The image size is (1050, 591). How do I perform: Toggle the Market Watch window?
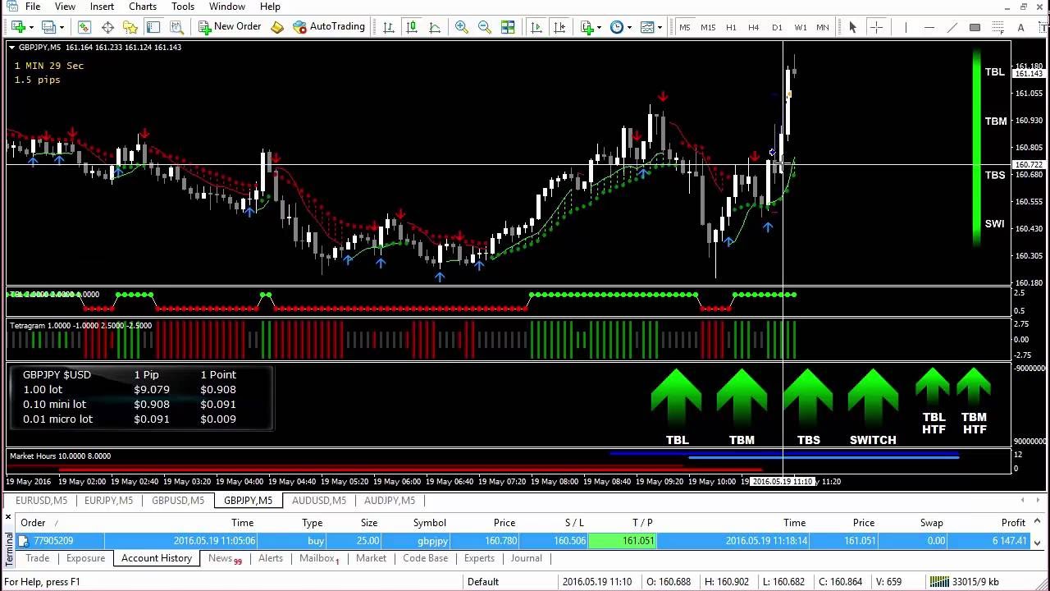[84, 27]
